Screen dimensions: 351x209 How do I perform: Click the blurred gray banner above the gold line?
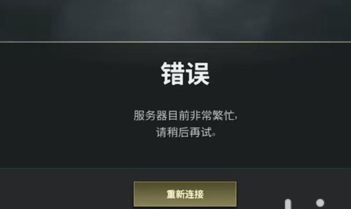[x=175, y=20]
